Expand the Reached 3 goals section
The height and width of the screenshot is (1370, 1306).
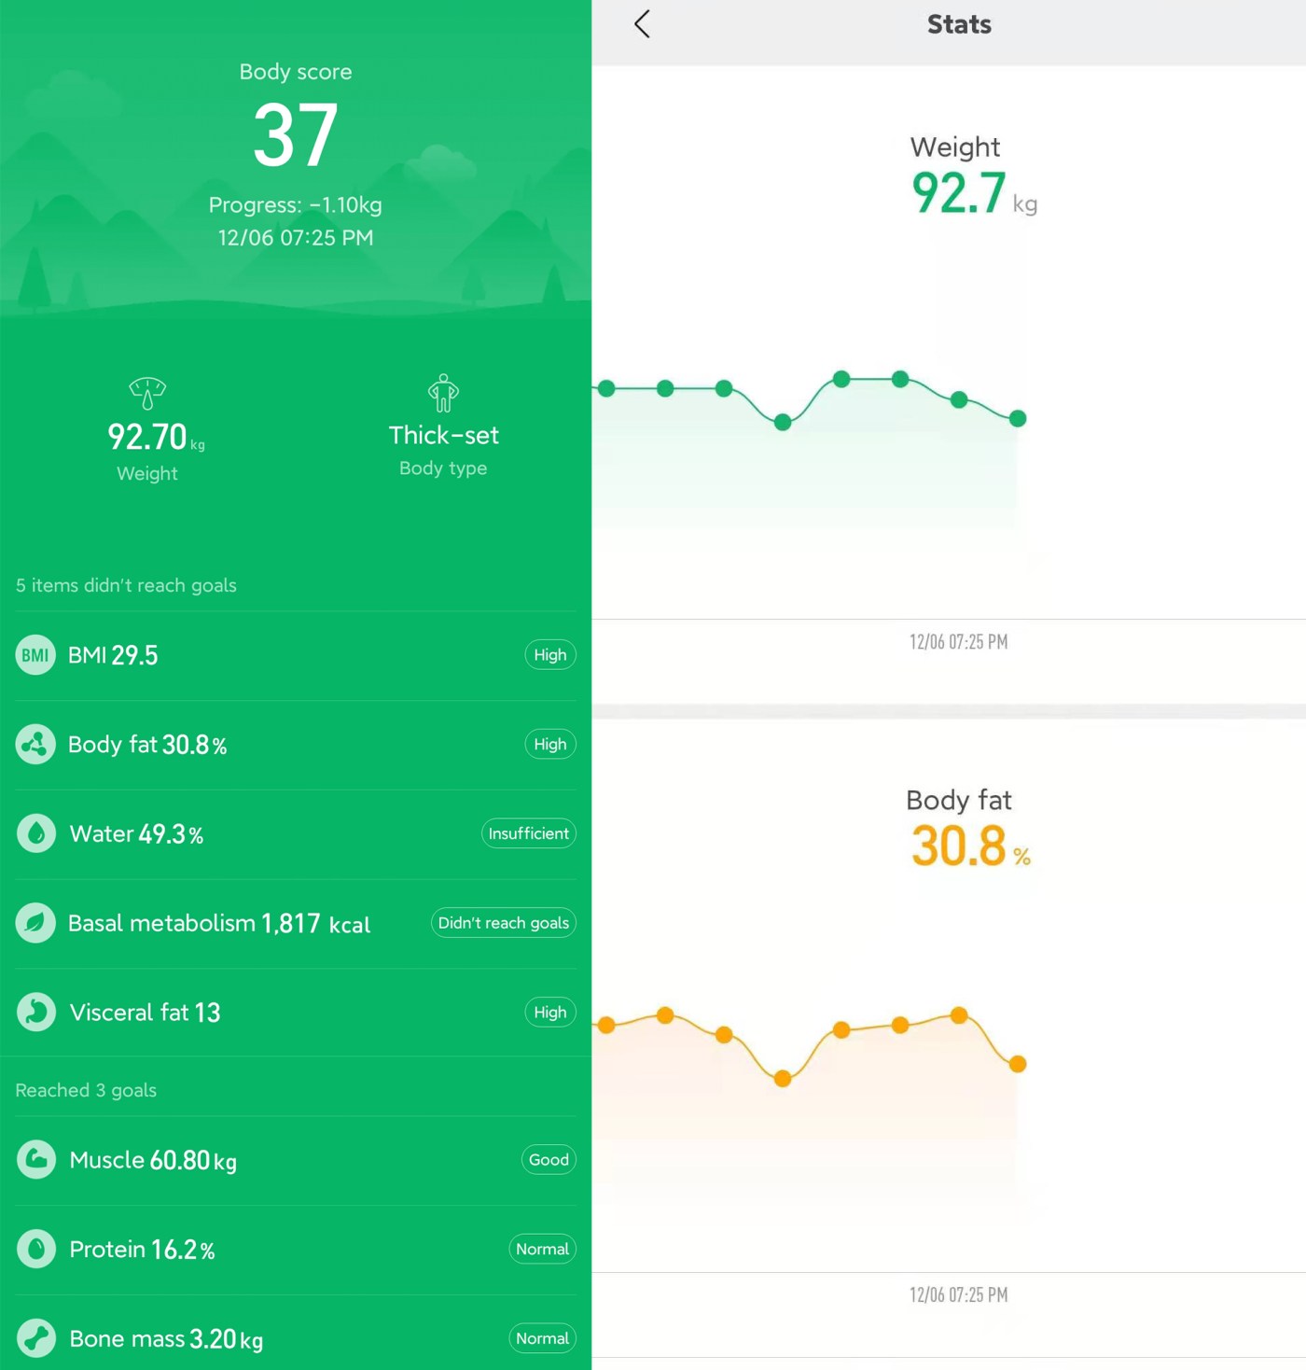coord(85,1089)
